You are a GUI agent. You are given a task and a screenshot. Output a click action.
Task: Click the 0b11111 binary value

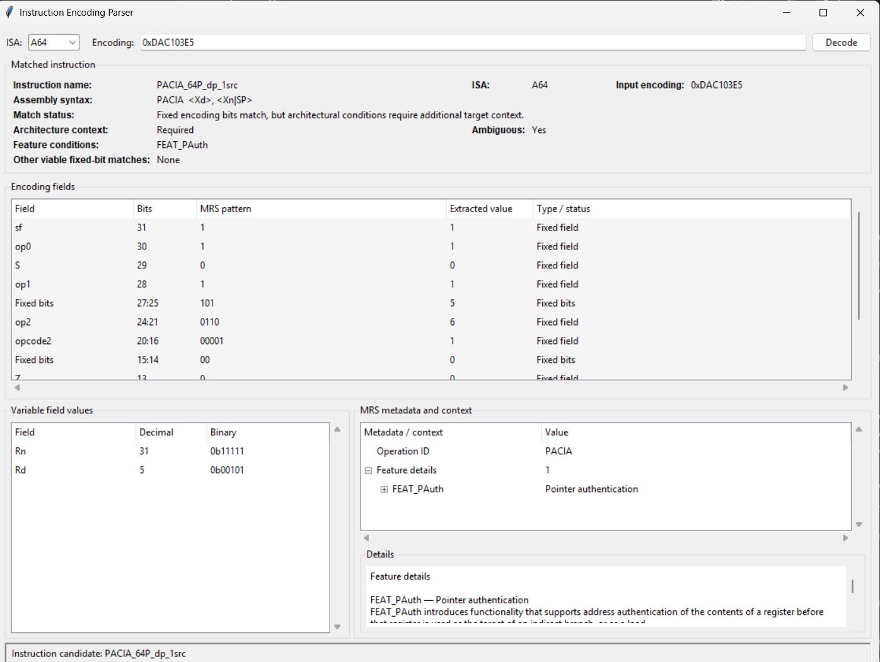click(x=227, y=451)
